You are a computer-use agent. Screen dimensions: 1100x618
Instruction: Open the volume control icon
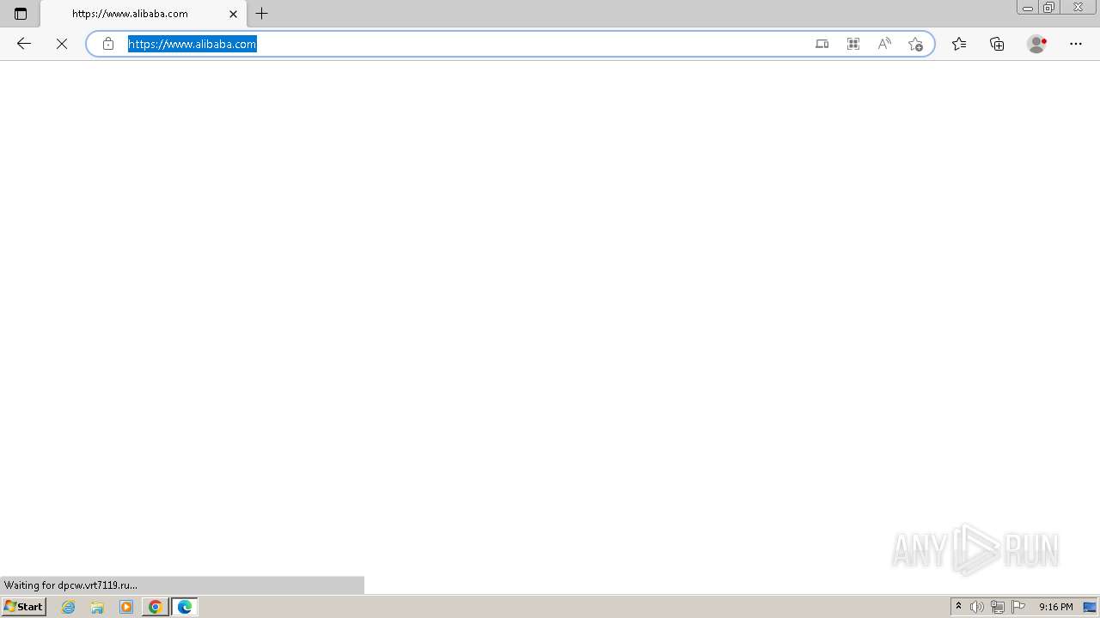coord(977,607)
